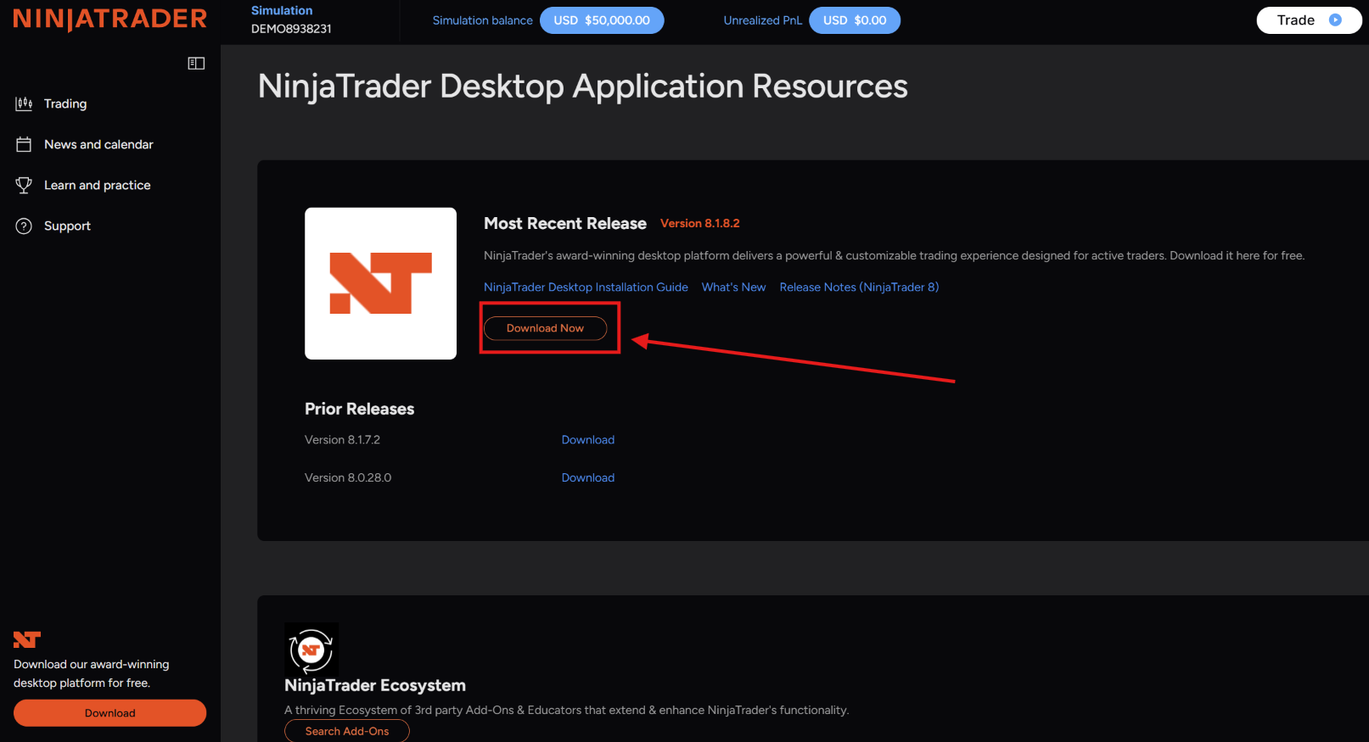This screenshot has width=1369, height=742.
Task: Click the 'Download our award-winning desktop platform' text
Action: point(92,673)
